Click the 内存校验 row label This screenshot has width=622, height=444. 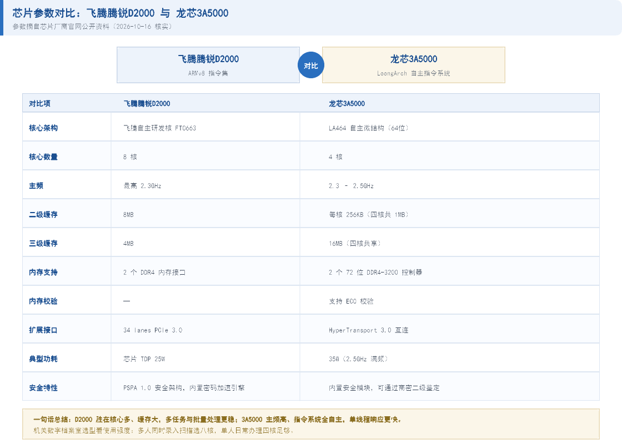pyautogui.click(x=43, y=301)
